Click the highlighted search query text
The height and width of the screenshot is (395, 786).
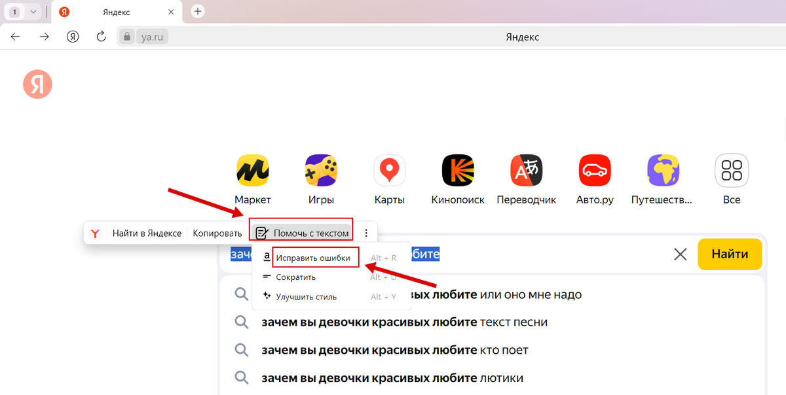tap(425, 254)
